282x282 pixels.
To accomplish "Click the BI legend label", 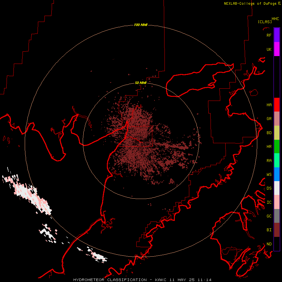I will (269, 230).
